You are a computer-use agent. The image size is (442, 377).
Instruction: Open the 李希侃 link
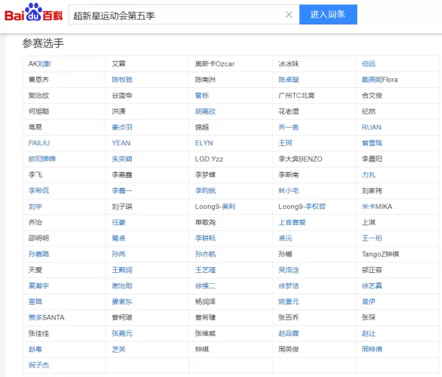pyautogui.click(x=38, y=190)
